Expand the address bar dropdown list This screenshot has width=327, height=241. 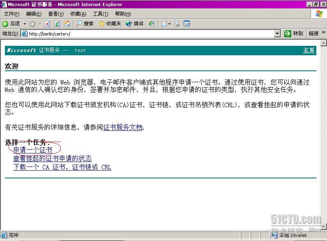pyautogui.click(x=277, y=34)
